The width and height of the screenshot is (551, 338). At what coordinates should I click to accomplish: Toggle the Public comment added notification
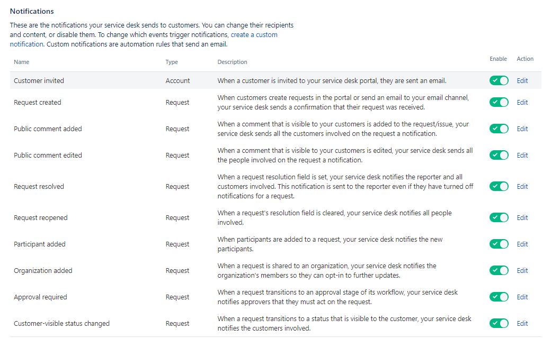click(x=499, y=129)
